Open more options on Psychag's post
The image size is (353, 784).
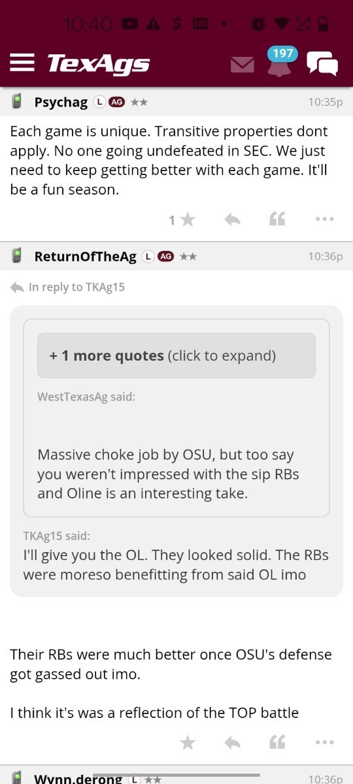[x=324, y=220]
